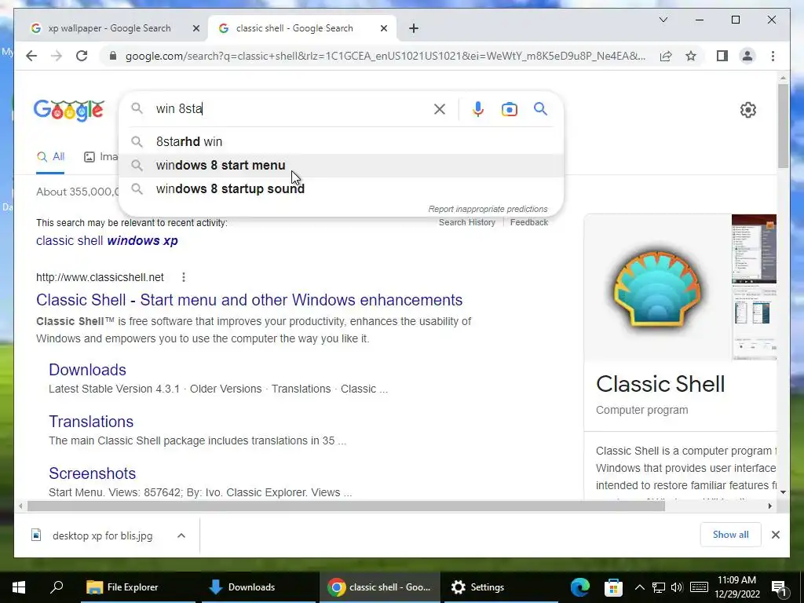Reload the current page
804x603 pixels.
[x=82, y=56]
